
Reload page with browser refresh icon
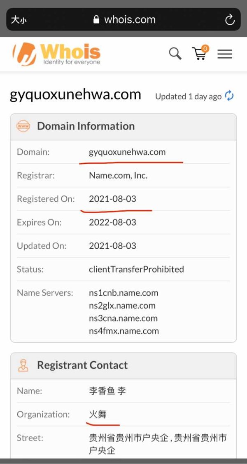[230, 20]
